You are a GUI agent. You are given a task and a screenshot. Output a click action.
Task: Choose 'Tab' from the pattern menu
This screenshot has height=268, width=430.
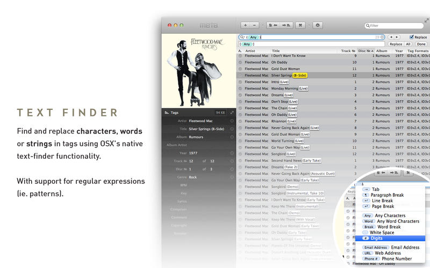390,189
